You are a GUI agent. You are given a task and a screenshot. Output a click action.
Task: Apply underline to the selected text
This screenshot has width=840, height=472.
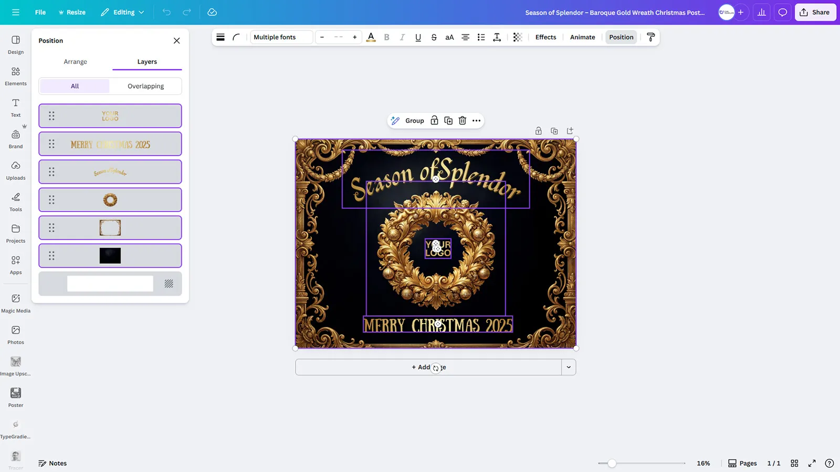(x=418, y=37)
